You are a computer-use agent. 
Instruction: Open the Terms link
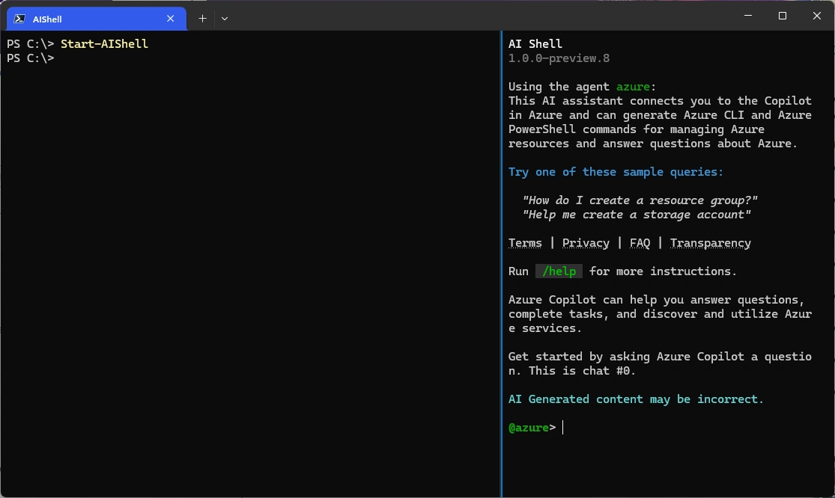525,243
